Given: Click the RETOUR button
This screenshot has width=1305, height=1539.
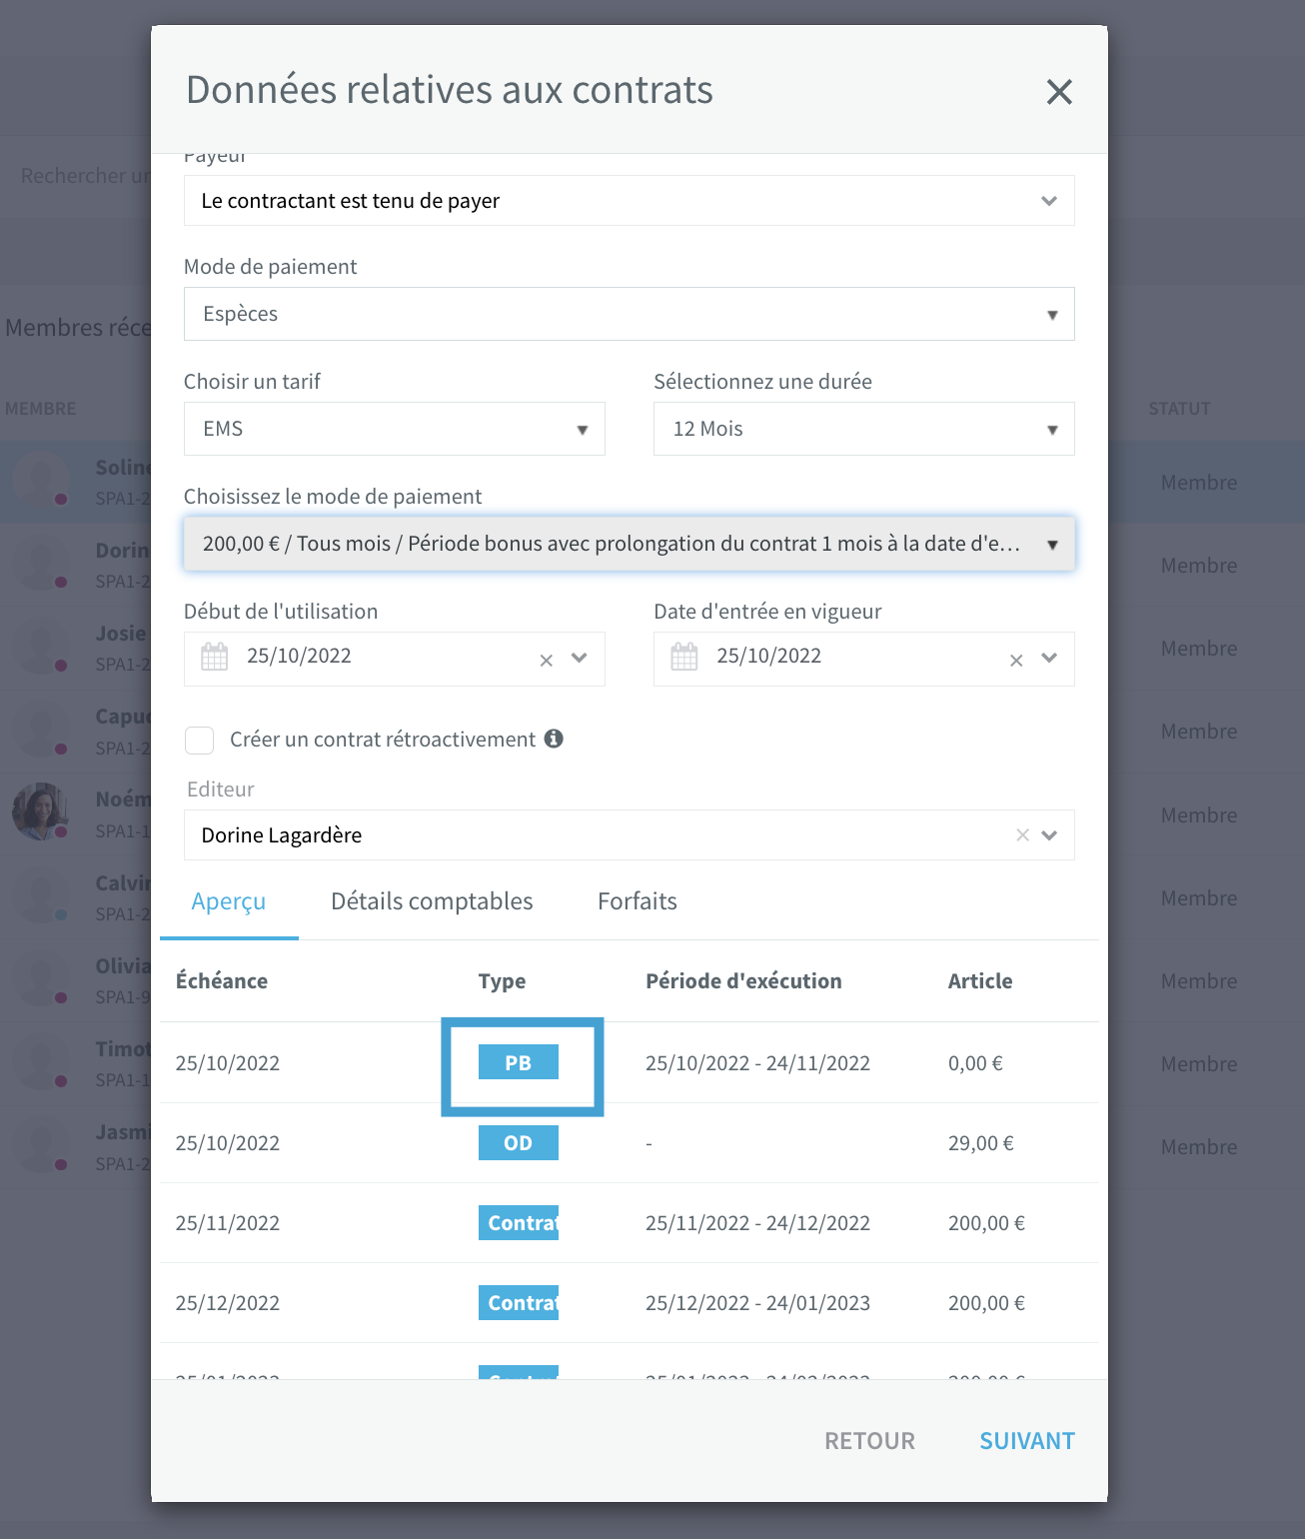Looking at the screenshot, I should pyautogui.click(x=869, y=1441).
